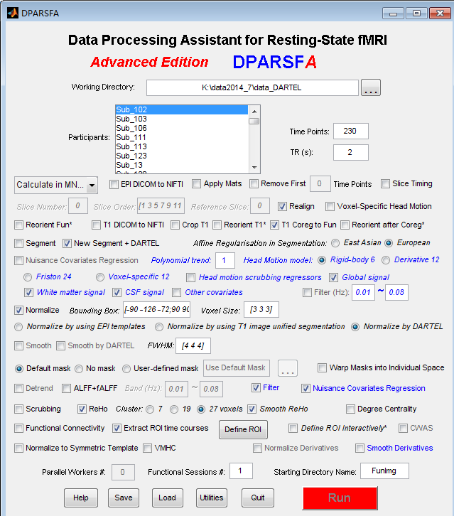Click the MATLAB icon in the title bar
This screenshot has height=516, width=454.
[13, 14]
